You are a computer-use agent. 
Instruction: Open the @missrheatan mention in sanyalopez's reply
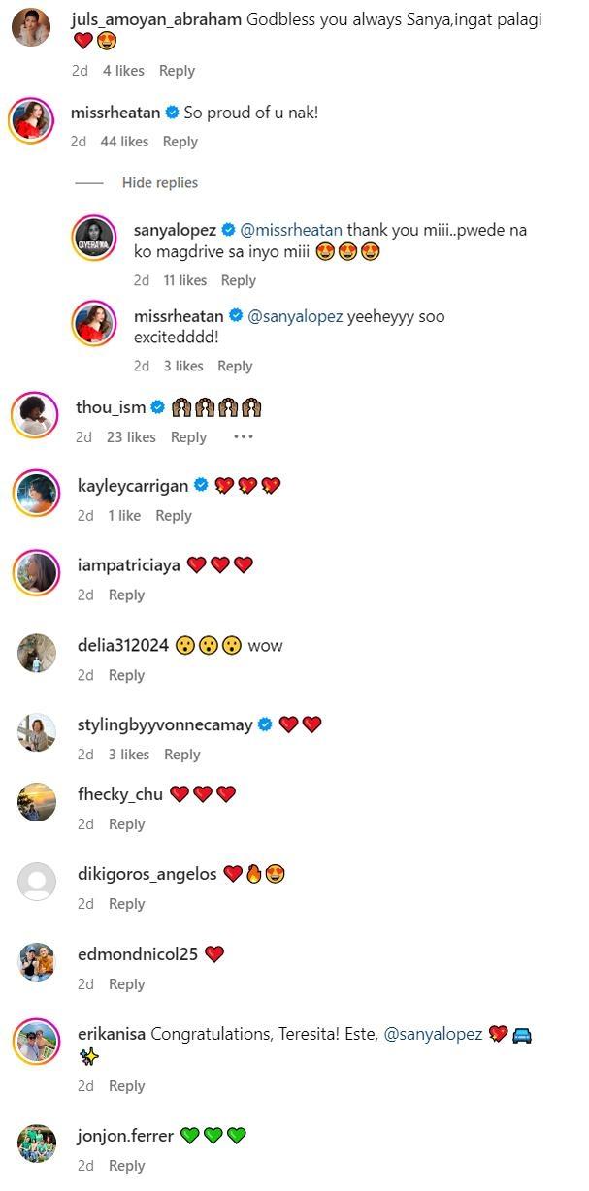[x=291, y=231]
